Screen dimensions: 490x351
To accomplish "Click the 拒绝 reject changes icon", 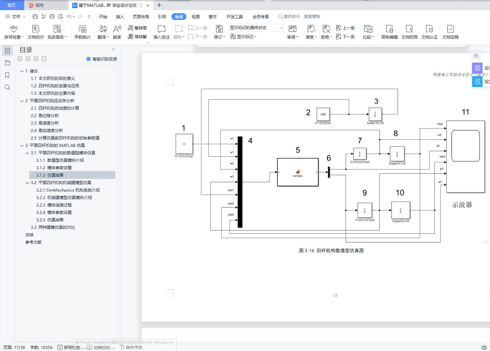I will tap(326, 29).
